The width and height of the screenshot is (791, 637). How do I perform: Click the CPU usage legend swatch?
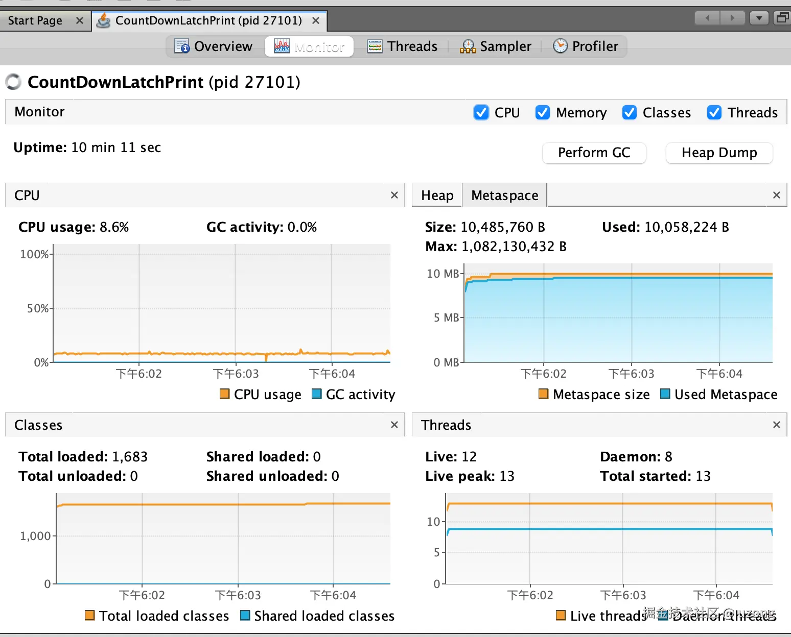[x=224, y=394]
